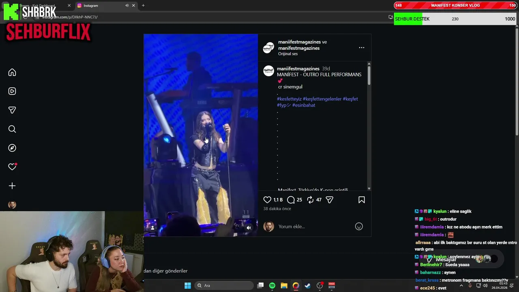Viewport: 519px width, 292px height.
Task: Toggle the video sound speaker icon
Action: pyautogui.click(x=249, y=228)
